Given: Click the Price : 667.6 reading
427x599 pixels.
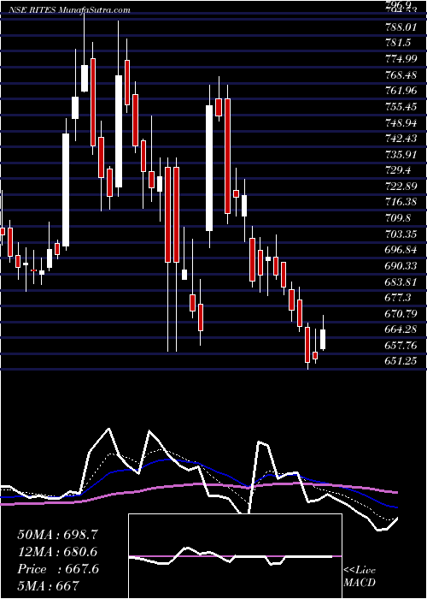Looking at the screenshot, I should [x=58, y=569].
